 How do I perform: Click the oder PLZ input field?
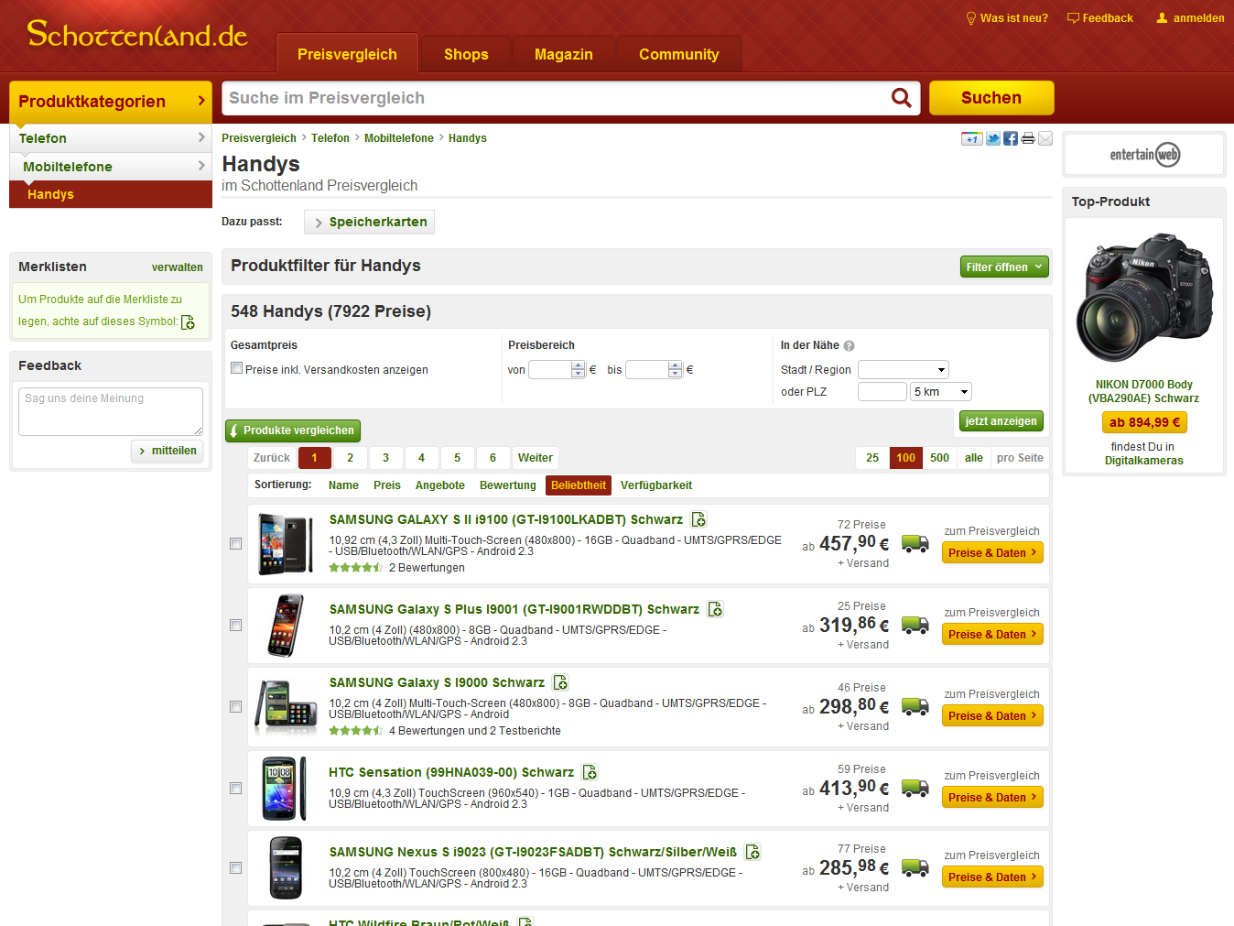[x=882, y=392]
